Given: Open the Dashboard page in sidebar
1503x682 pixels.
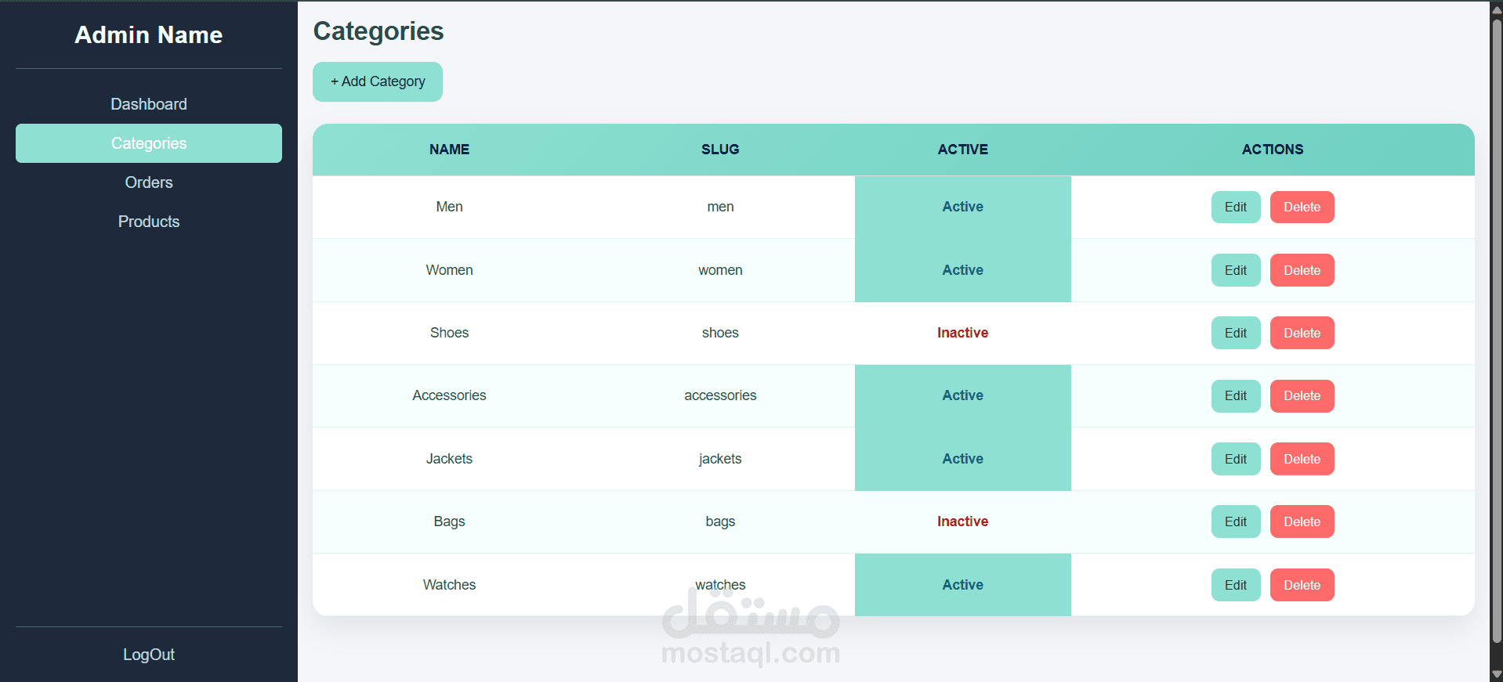Looking at the screenshot, I should click(149, 104).
